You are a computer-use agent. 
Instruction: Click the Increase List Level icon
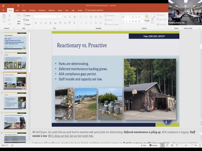pyautogui.click(x=96, y=17)
